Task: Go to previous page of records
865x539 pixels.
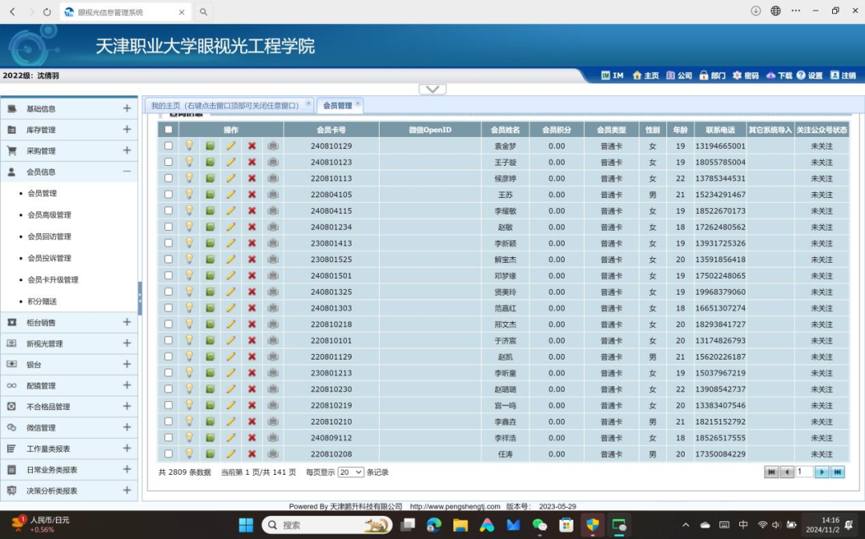Action: click(787, 472)
